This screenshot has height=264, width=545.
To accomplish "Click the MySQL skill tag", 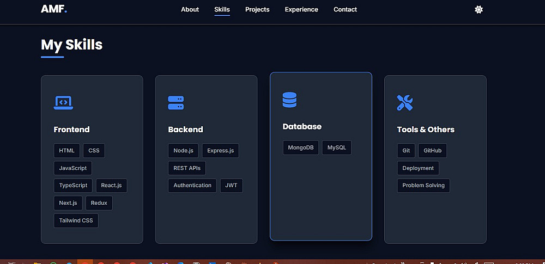I will tap(337, 148).
